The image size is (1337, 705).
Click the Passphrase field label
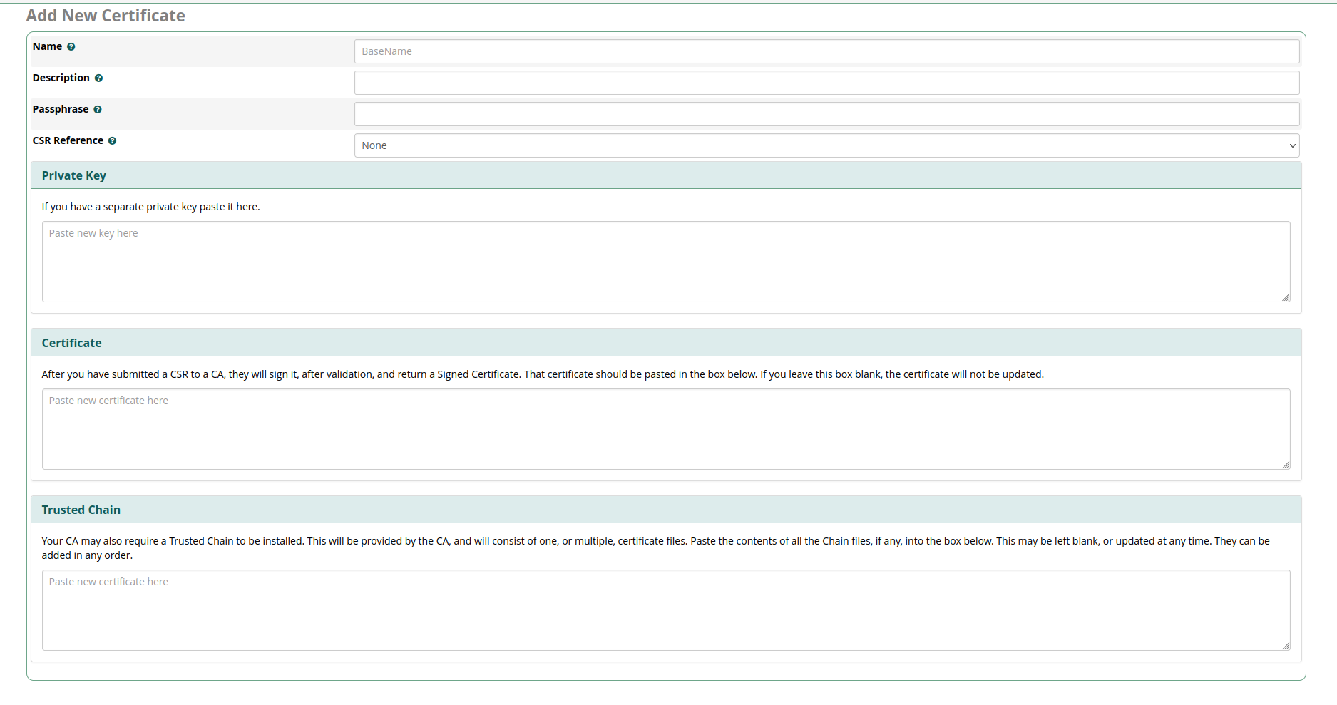(61, 109)
